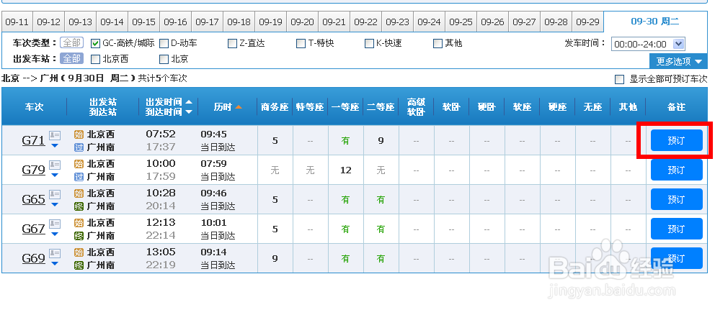Image resolution: width=715 pixels, height=315 pixels.
Task: Click the 始 origin icon in the G79 row
Action: [x=79, y=164]
